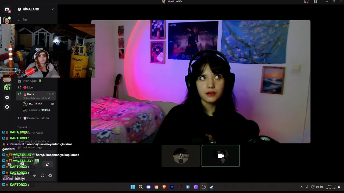The width and height of the screenshot is (344, 193).
Task: Open Windows taskbar Search
Action: (x=141, y=187)
